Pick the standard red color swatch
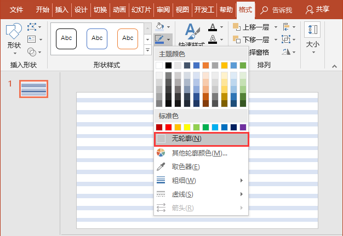The width and height of the screenshot is (343, 236). tap(168, 127)
